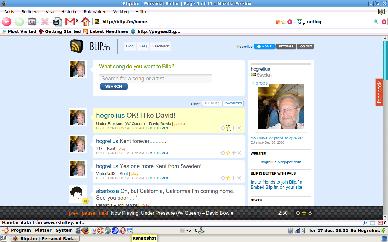
Task: Toggle favorite star on 'Yes one more Kent' blip
Action: click(228, 178)
